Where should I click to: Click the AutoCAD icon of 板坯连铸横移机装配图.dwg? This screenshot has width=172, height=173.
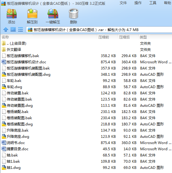click(x=4, y=74)
